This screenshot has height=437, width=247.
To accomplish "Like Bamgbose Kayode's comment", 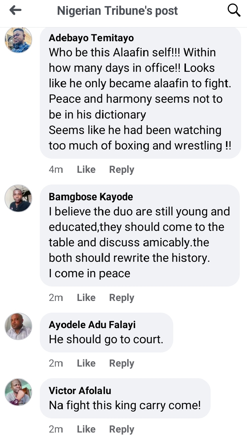I will 86,298.
